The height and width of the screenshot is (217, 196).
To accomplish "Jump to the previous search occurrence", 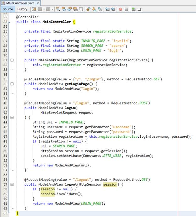I will (64, 9).
